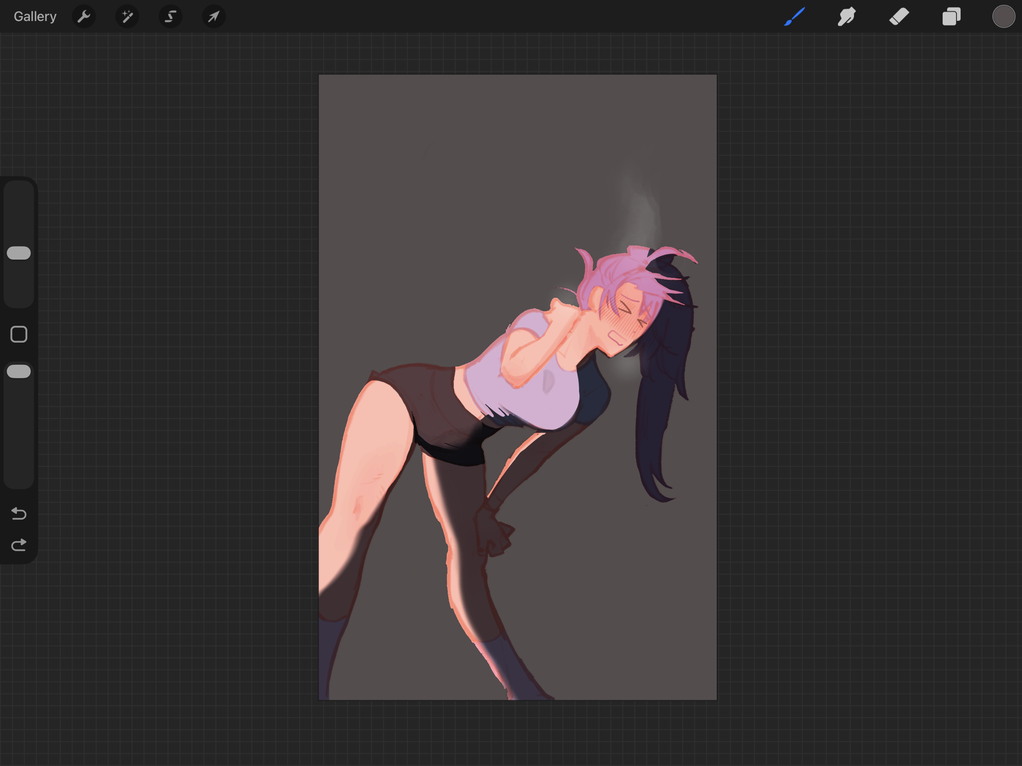
Task: Return to the Gallery
Action: 35,17
